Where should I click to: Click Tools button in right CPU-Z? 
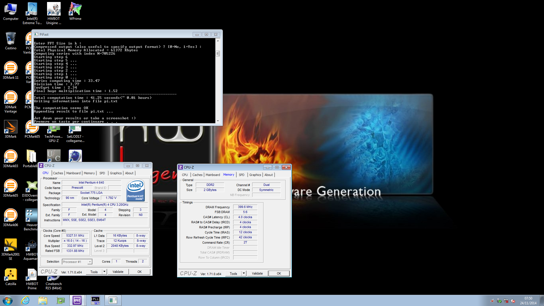(x=233, y=273)
